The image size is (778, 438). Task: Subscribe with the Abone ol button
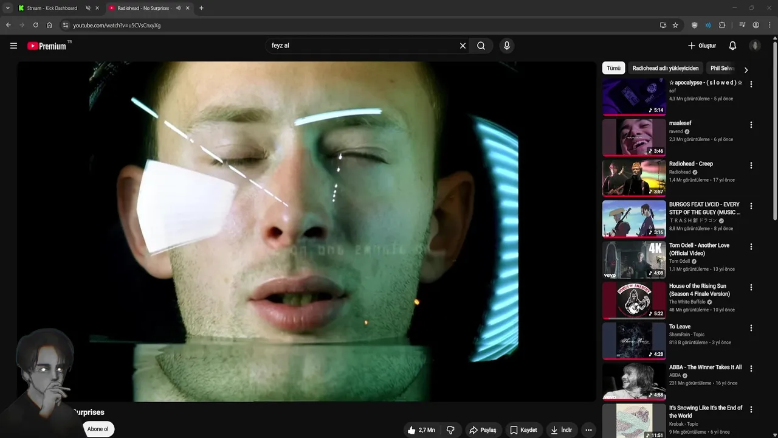[x=98, y=429]
